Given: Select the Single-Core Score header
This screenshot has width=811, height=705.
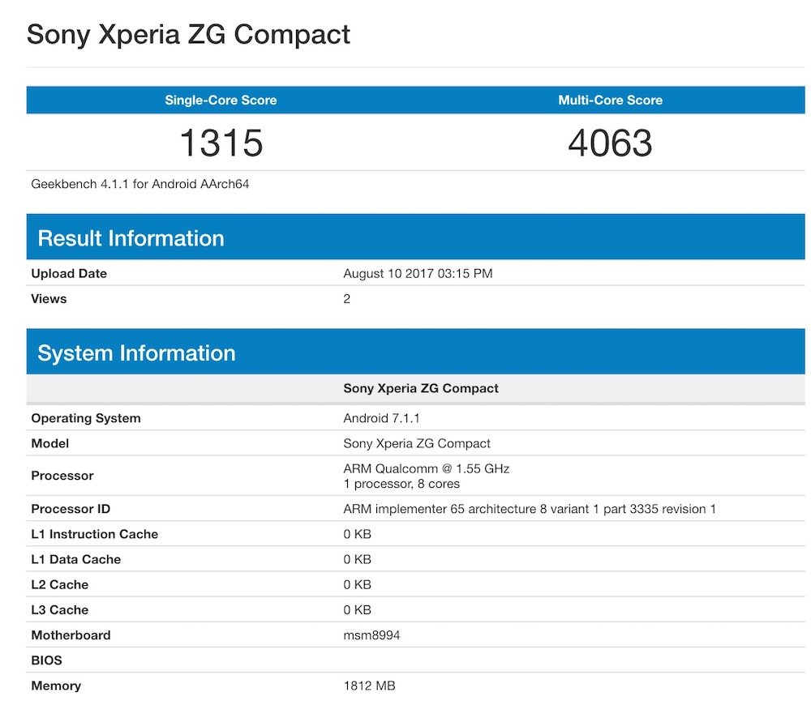Looking at the screenshot, I should pos(221,100).
